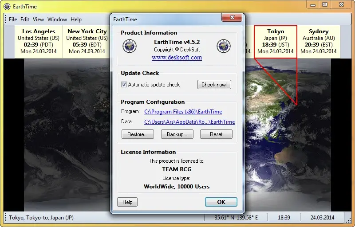Click the left globe clock icon in dialog
Viewport: 355px width, 227px height.
pos(130,46)
